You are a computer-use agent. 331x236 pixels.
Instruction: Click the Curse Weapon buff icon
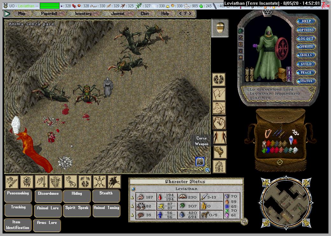(200, 161)
